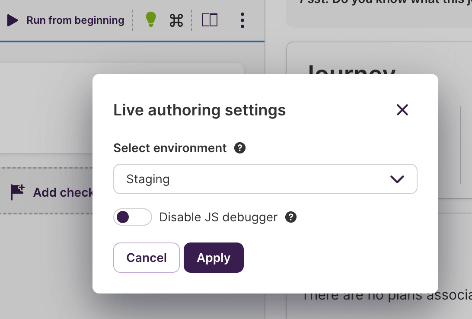472x319 pixels.
Task: Click the green lightbulb hint icon
Action: (150, 20)
